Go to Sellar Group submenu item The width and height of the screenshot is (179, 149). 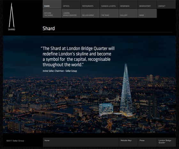(x=90, y=13)
